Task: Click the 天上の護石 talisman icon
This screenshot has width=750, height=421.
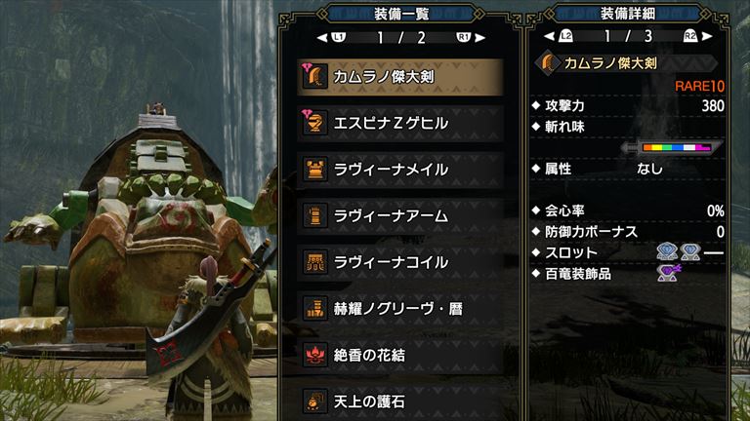Action: (x=315, y=401)
